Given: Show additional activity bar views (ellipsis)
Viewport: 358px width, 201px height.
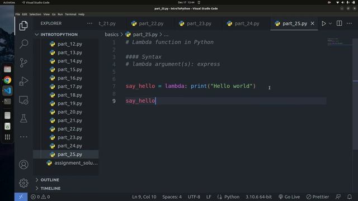Looking at the screenshot, I should coord(23,137).
